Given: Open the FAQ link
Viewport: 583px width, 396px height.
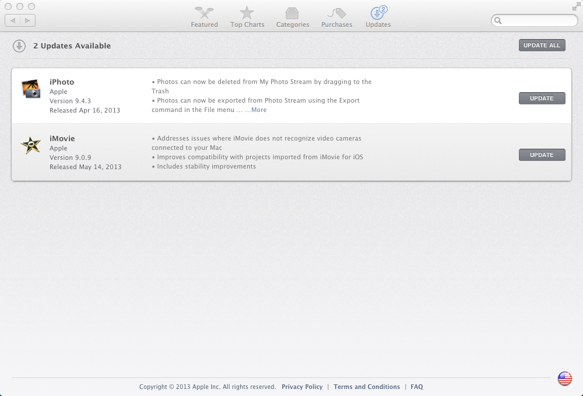Looking at the screenshot, I should click(x=416, y=387).
